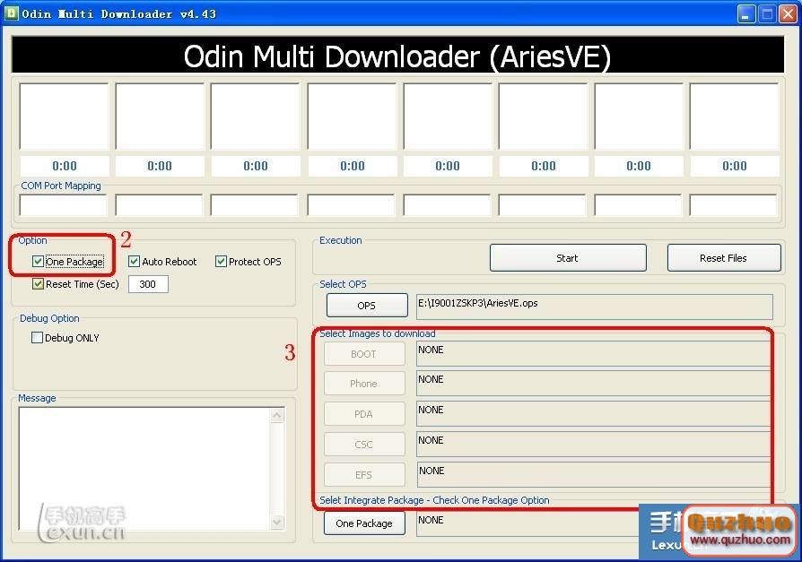
Task: Close the Odin Multi Downloader window
Action: (787, 13)
